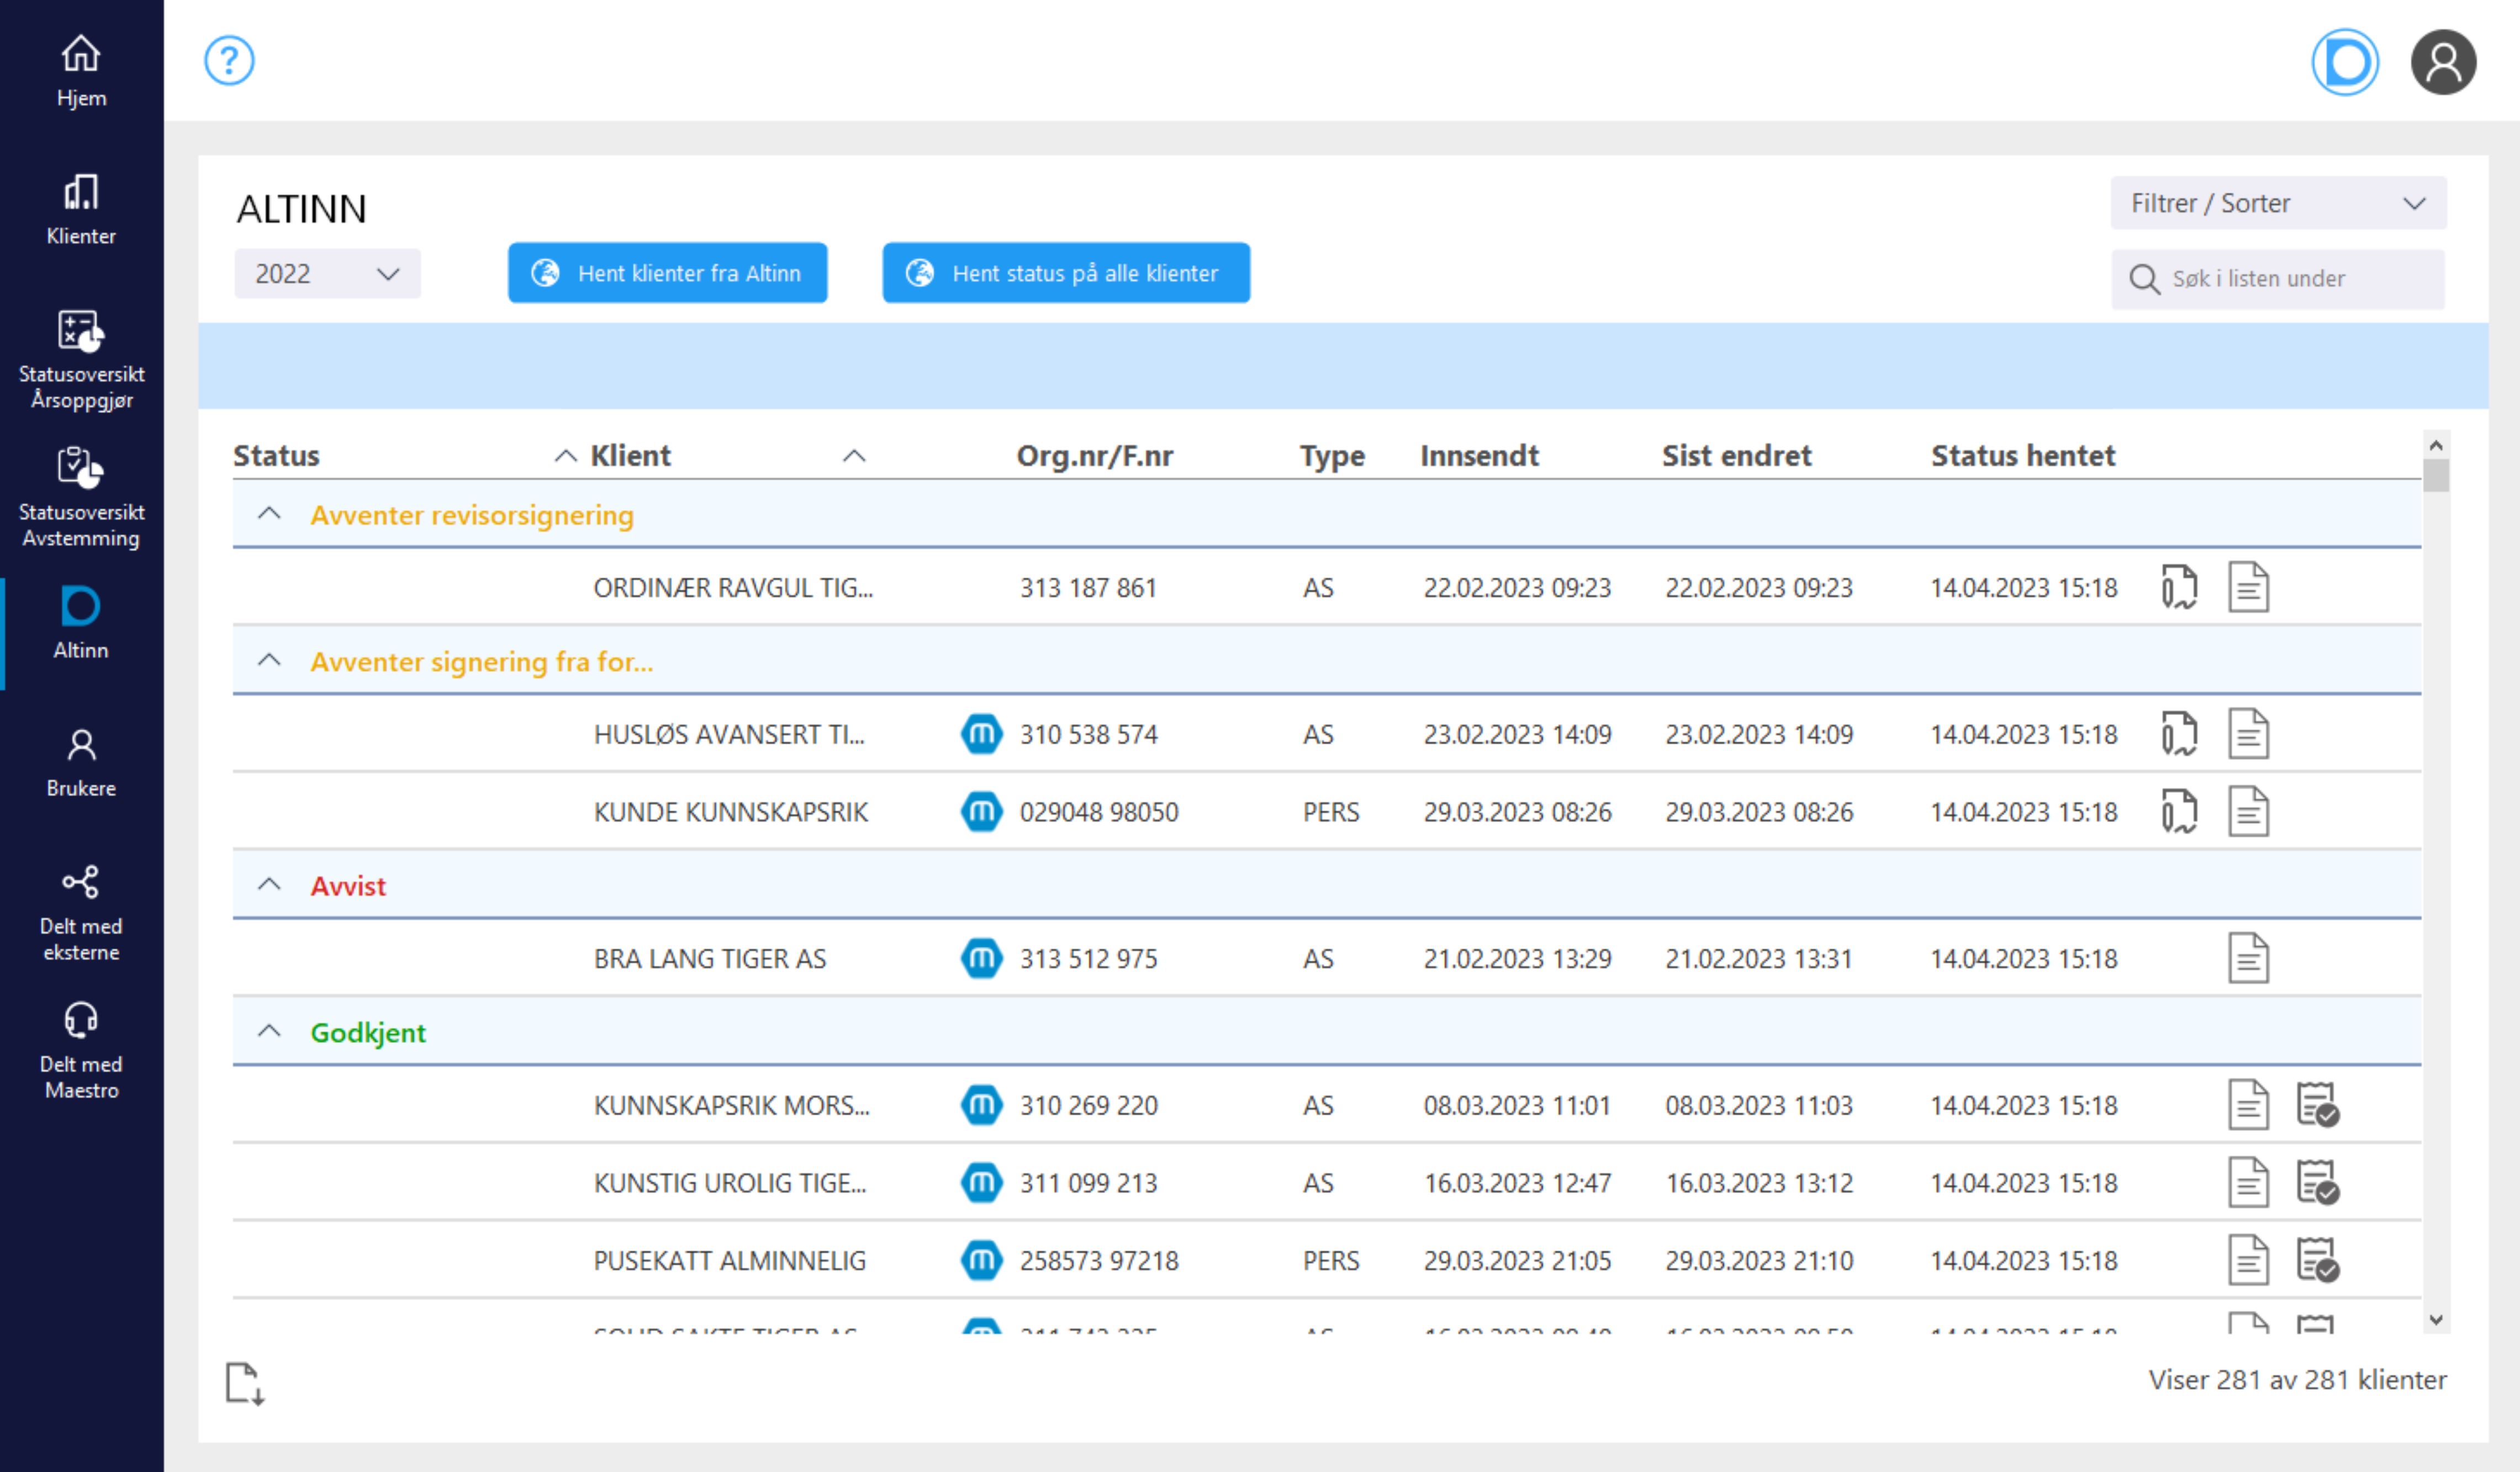Screen dimensions: 2520x1472
Task: Select client name PUSEKATT ALMINNELIG
Action: click(730, 1260)
